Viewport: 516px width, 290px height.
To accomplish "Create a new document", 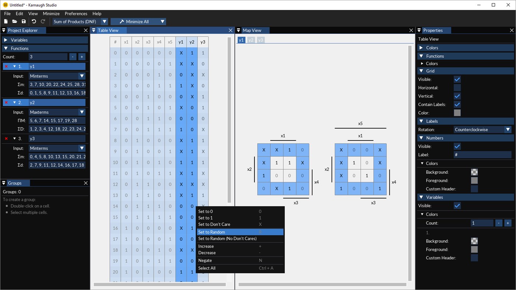I will point(6,21).
